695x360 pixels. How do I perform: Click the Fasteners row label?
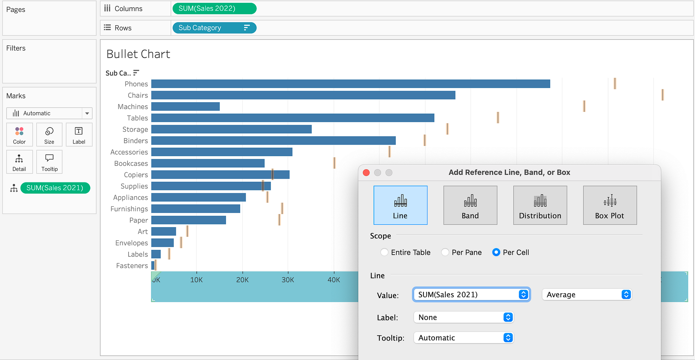point(132,266)
